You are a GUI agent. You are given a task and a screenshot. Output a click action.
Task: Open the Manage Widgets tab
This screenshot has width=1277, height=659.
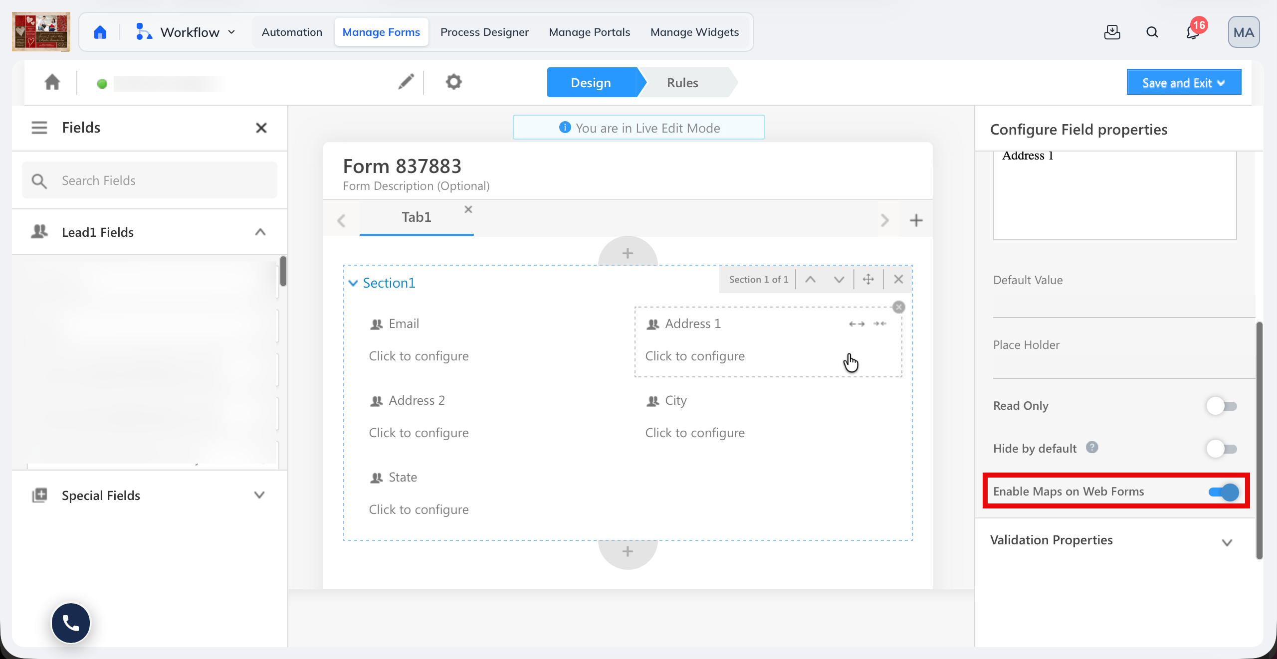coord(694,32)
